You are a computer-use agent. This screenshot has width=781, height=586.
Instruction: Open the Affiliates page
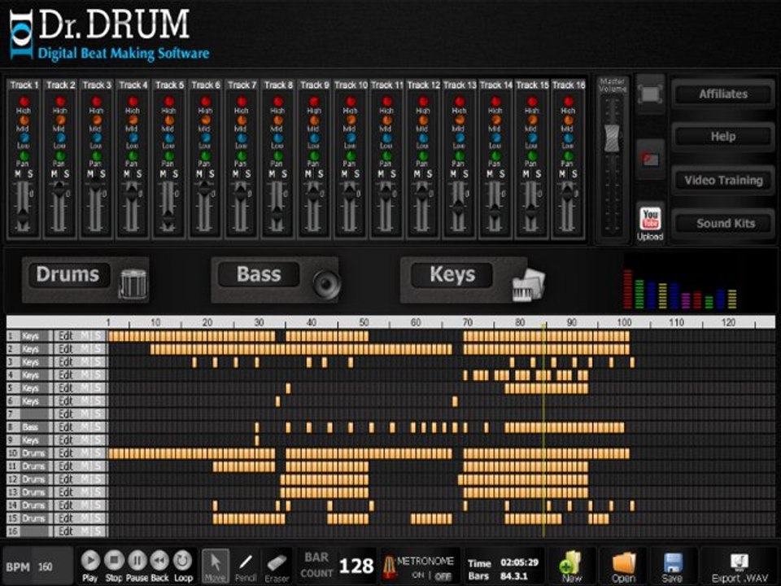click(723, 94)
